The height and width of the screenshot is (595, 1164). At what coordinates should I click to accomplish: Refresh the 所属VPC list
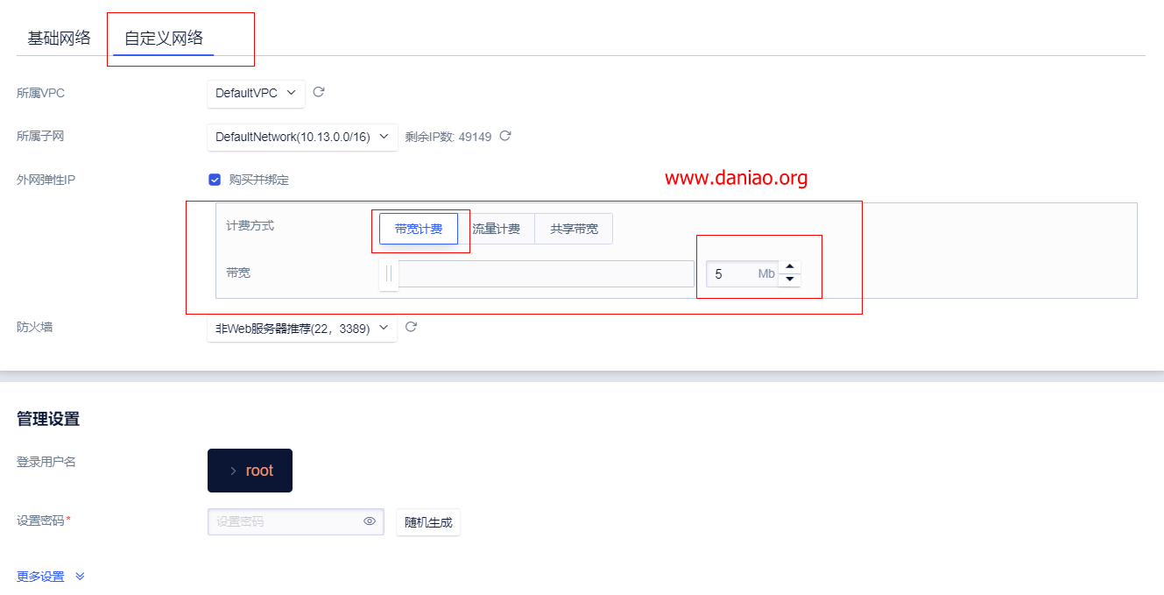pyautogui.click(x=319, y=92)
